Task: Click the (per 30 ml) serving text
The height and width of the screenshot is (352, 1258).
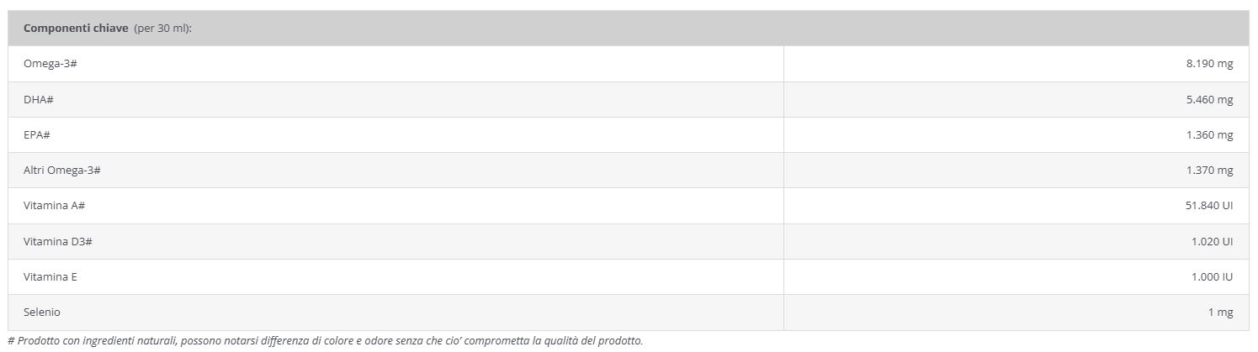Action: pyautogui.click(x=163, y=29)
